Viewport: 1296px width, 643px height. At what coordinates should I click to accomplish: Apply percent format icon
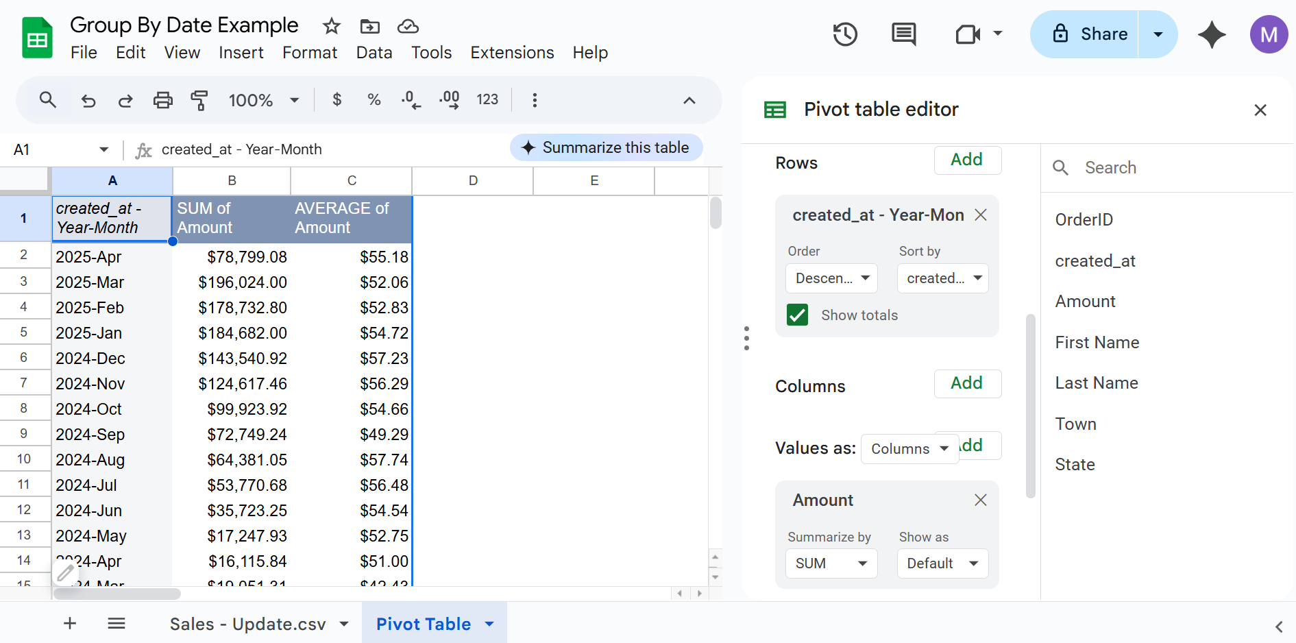(374, 100)
